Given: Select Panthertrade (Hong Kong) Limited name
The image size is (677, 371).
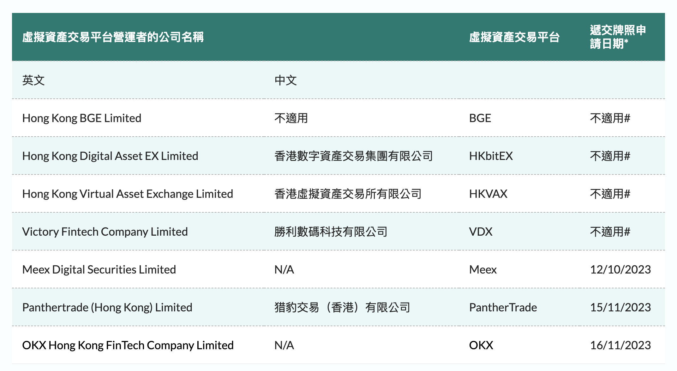Looking at the screenshot, I should point(107,308).
